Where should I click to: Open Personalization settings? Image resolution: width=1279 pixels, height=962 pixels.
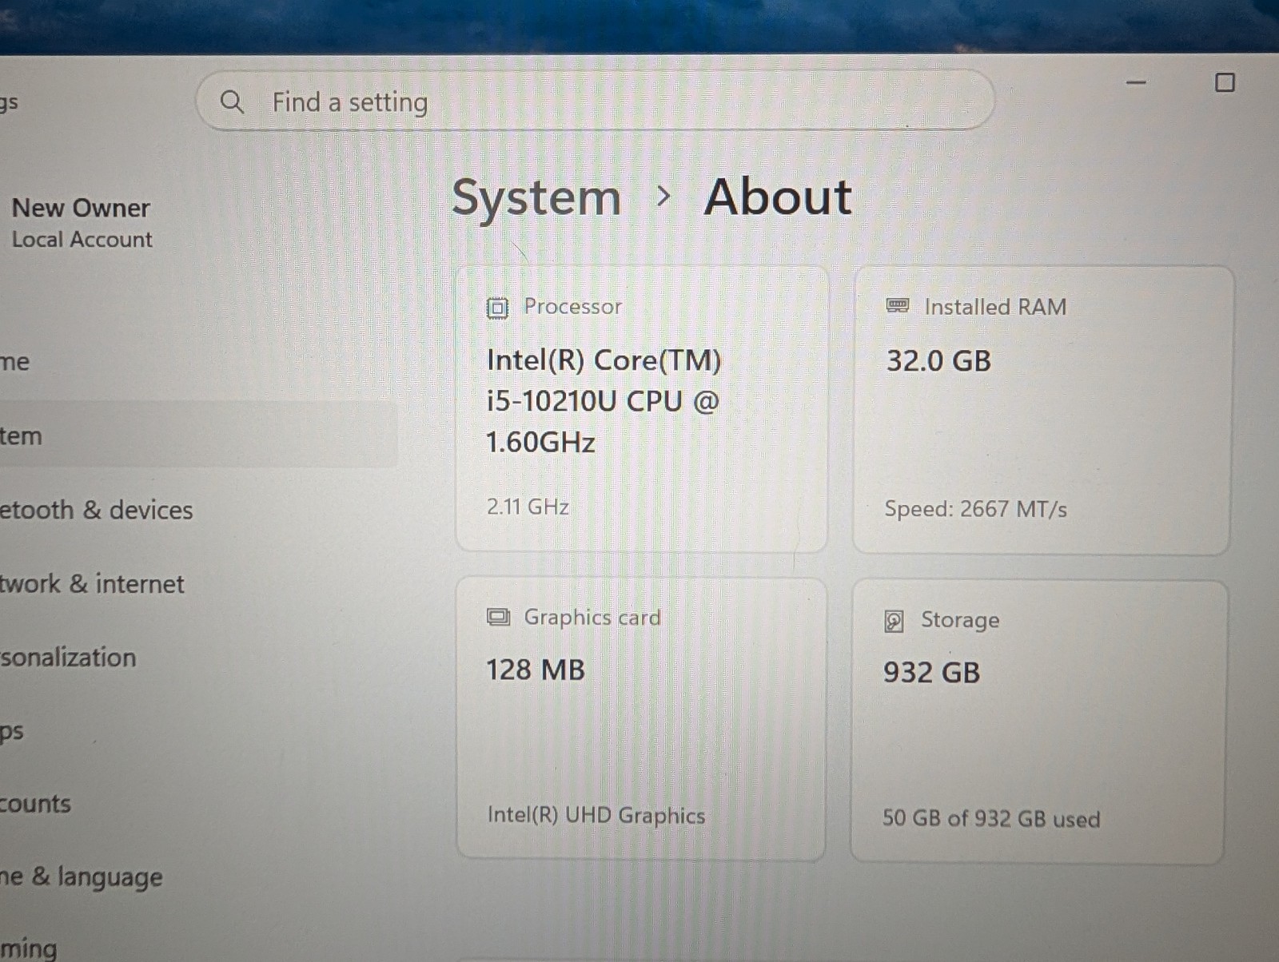pos(68,658)
